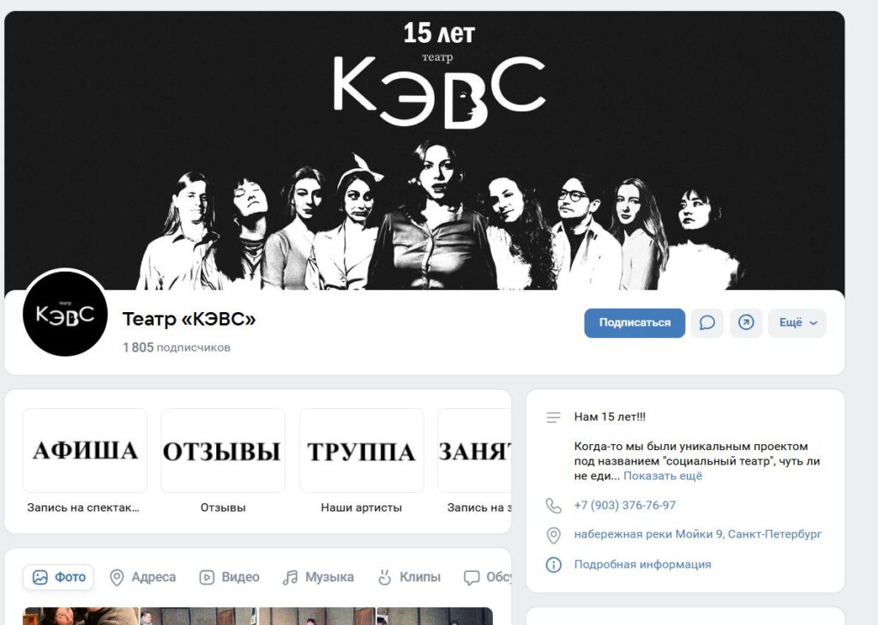Click the Запись на спектак... caption
Screen dimensions: 878x625
[x=83, y=508]
